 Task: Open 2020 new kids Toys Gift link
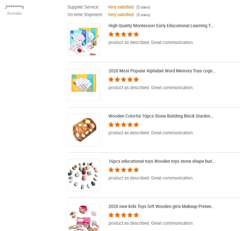click(161, 207)
